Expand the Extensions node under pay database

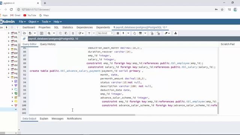point(12,93)
